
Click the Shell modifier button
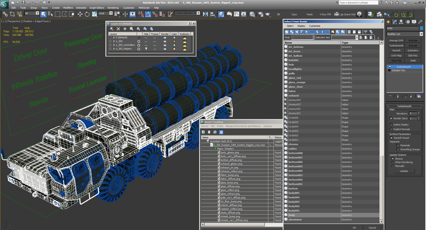(413, 61)
